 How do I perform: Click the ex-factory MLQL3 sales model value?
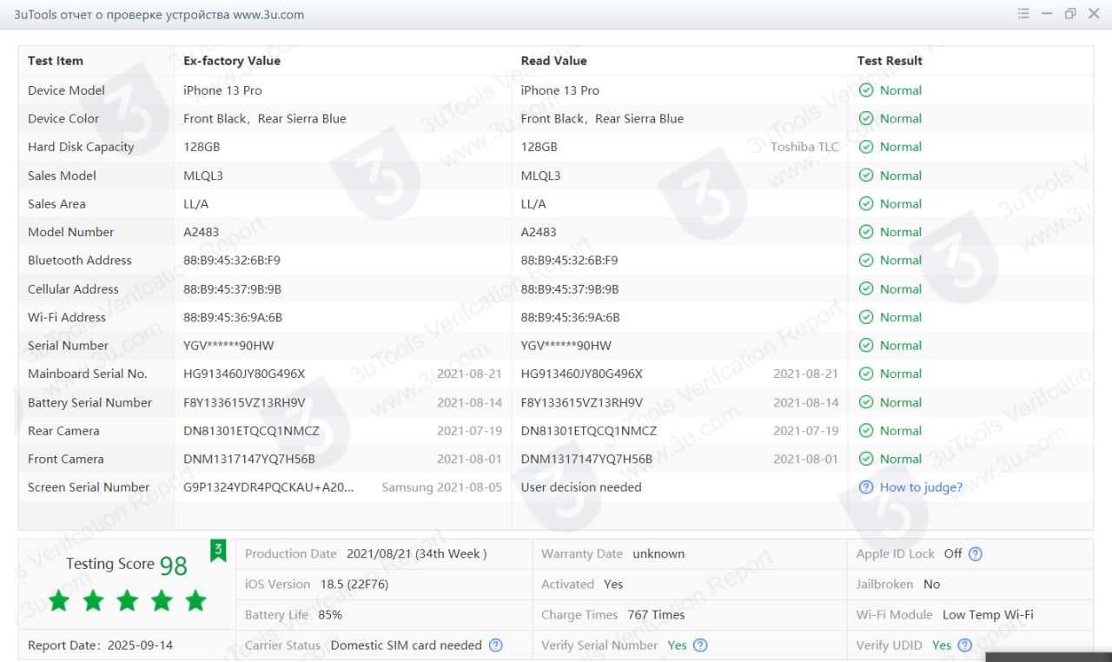(203, 175)
